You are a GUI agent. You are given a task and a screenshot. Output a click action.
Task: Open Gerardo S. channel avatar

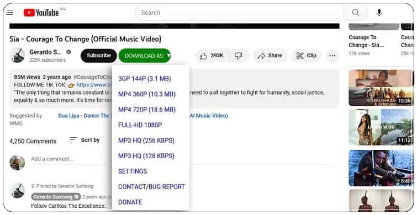pyautogui.click(x=17, y=56)
